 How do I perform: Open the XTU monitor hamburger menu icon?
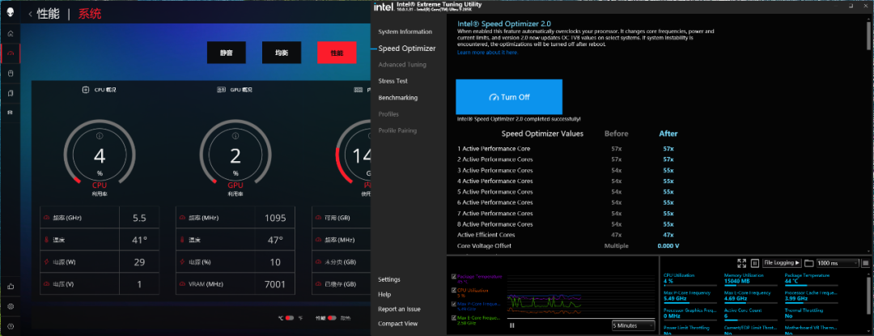click(x=866, y=263)
